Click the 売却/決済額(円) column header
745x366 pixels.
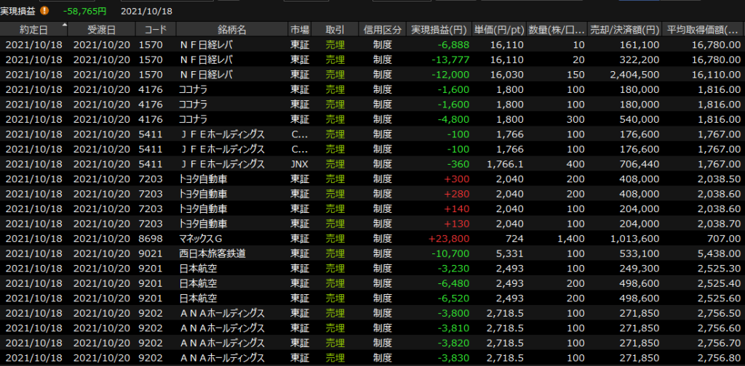(624, 30)
